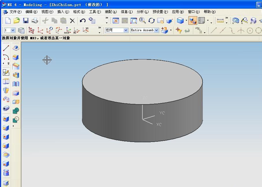Open the 分析 (Analysis) menu
Viewport: 262px width, 187px height.
(142, 12)
